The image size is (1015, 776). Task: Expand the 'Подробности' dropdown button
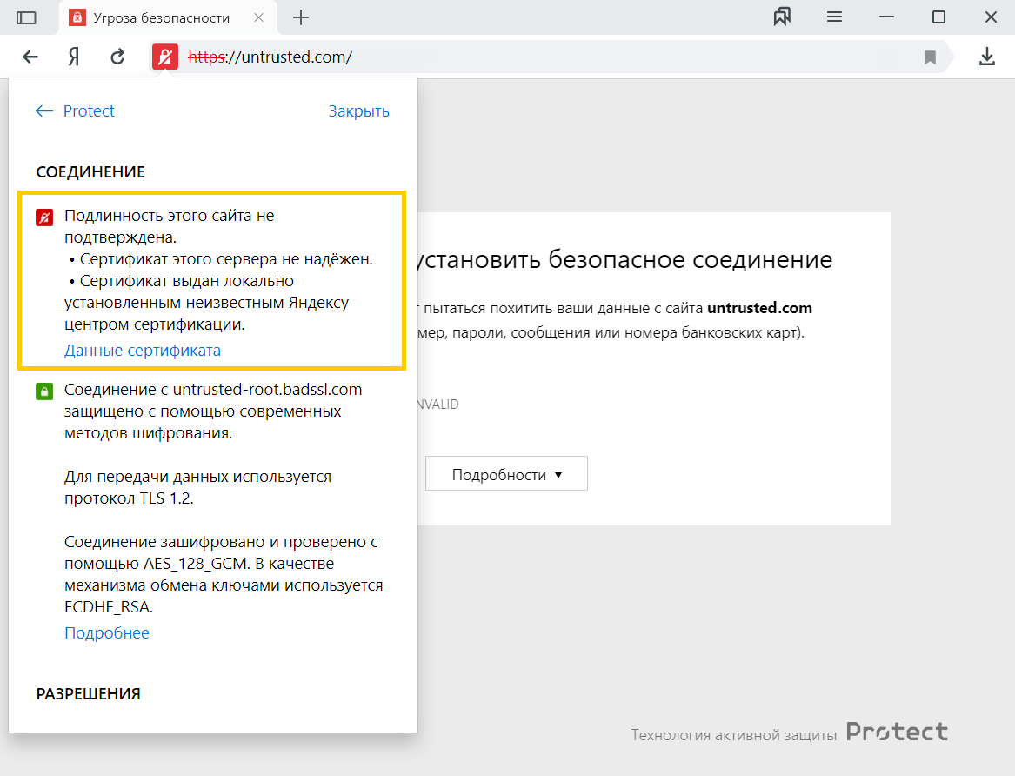click(506, 474)
